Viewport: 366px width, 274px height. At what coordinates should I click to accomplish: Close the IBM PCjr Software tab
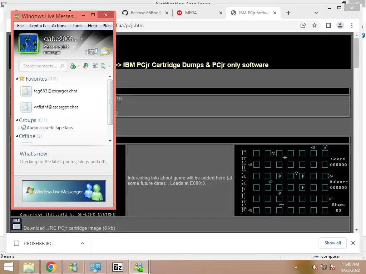275,13
